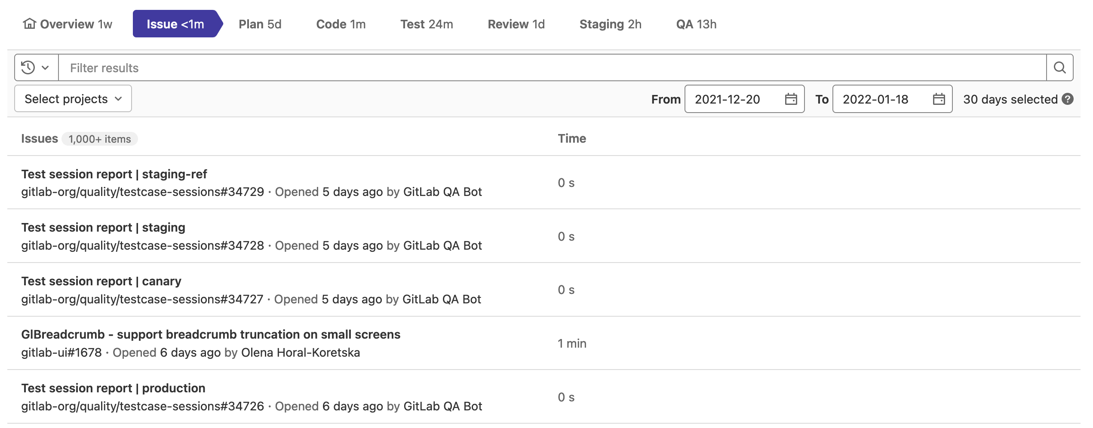Screen dimensions: 1093x428
Task: Select the Test stage tab
Action: [x=427, y=24]
